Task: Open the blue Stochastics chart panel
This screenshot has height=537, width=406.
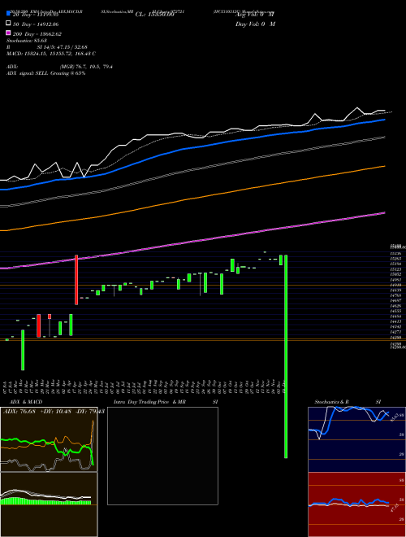Action: pyautogui.click(x=356, y=439)
